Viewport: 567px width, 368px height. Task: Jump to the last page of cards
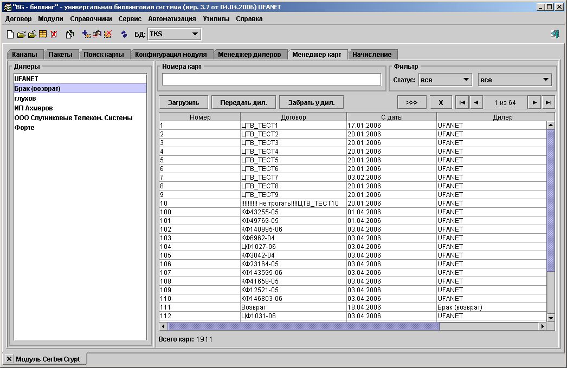[549, 102]
